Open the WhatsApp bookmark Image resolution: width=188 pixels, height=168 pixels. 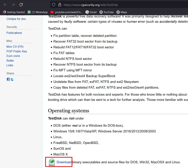coord(38,12)
